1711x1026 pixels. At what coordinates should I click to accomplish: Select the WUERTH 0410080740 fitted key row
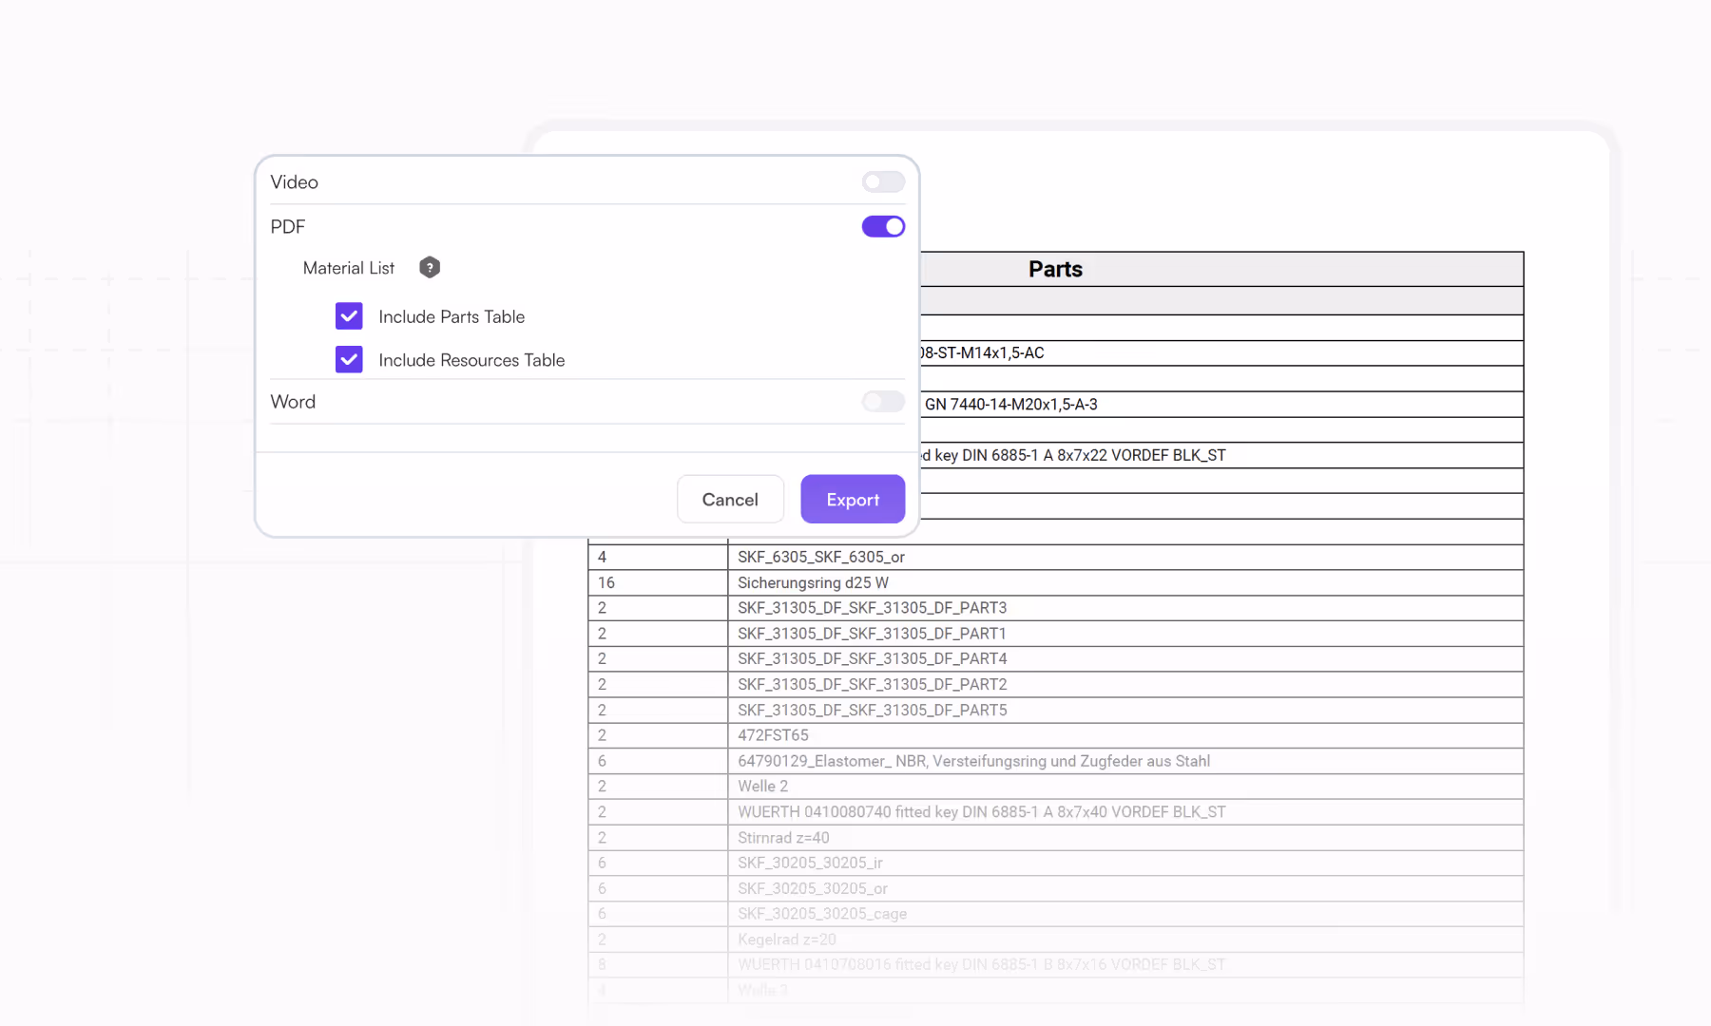pyautogui.click(x=1055, y=812)
